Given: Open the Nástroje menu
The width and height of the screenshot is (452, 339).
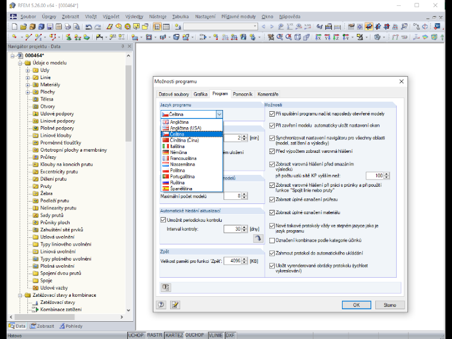Looking at the screenshot, I should [x=158, y=17].
